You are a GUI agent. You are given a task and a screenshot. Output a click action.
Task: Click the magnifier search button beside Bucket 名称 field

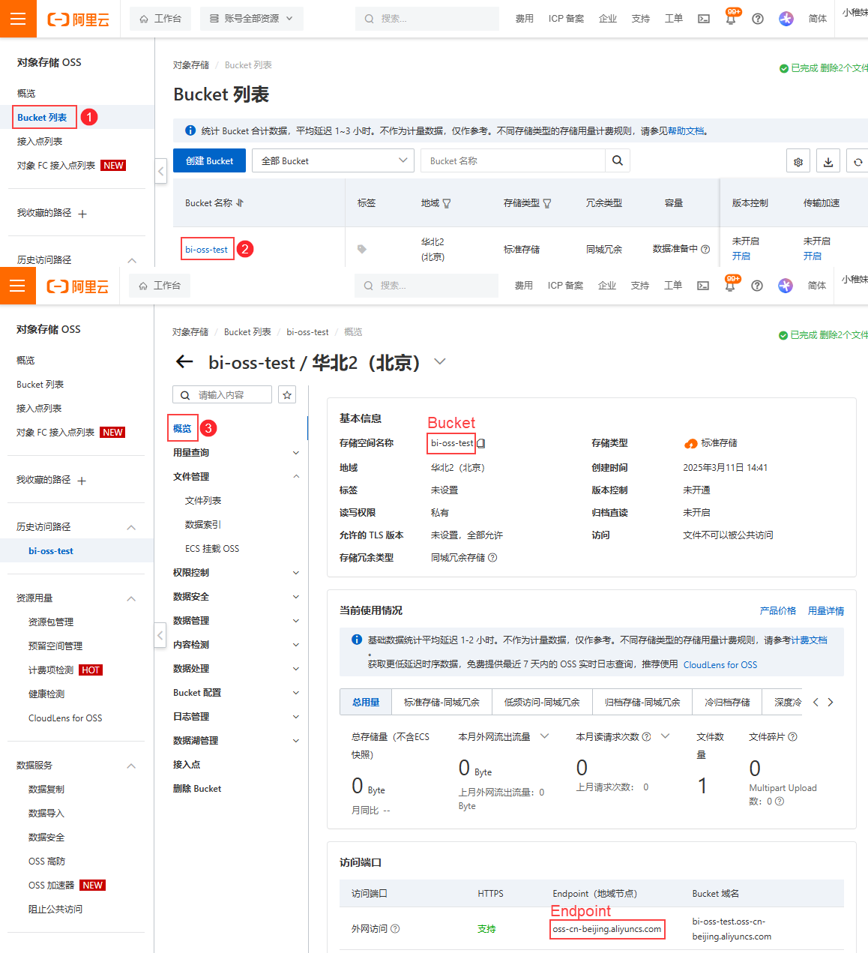(x=618, y=160)
